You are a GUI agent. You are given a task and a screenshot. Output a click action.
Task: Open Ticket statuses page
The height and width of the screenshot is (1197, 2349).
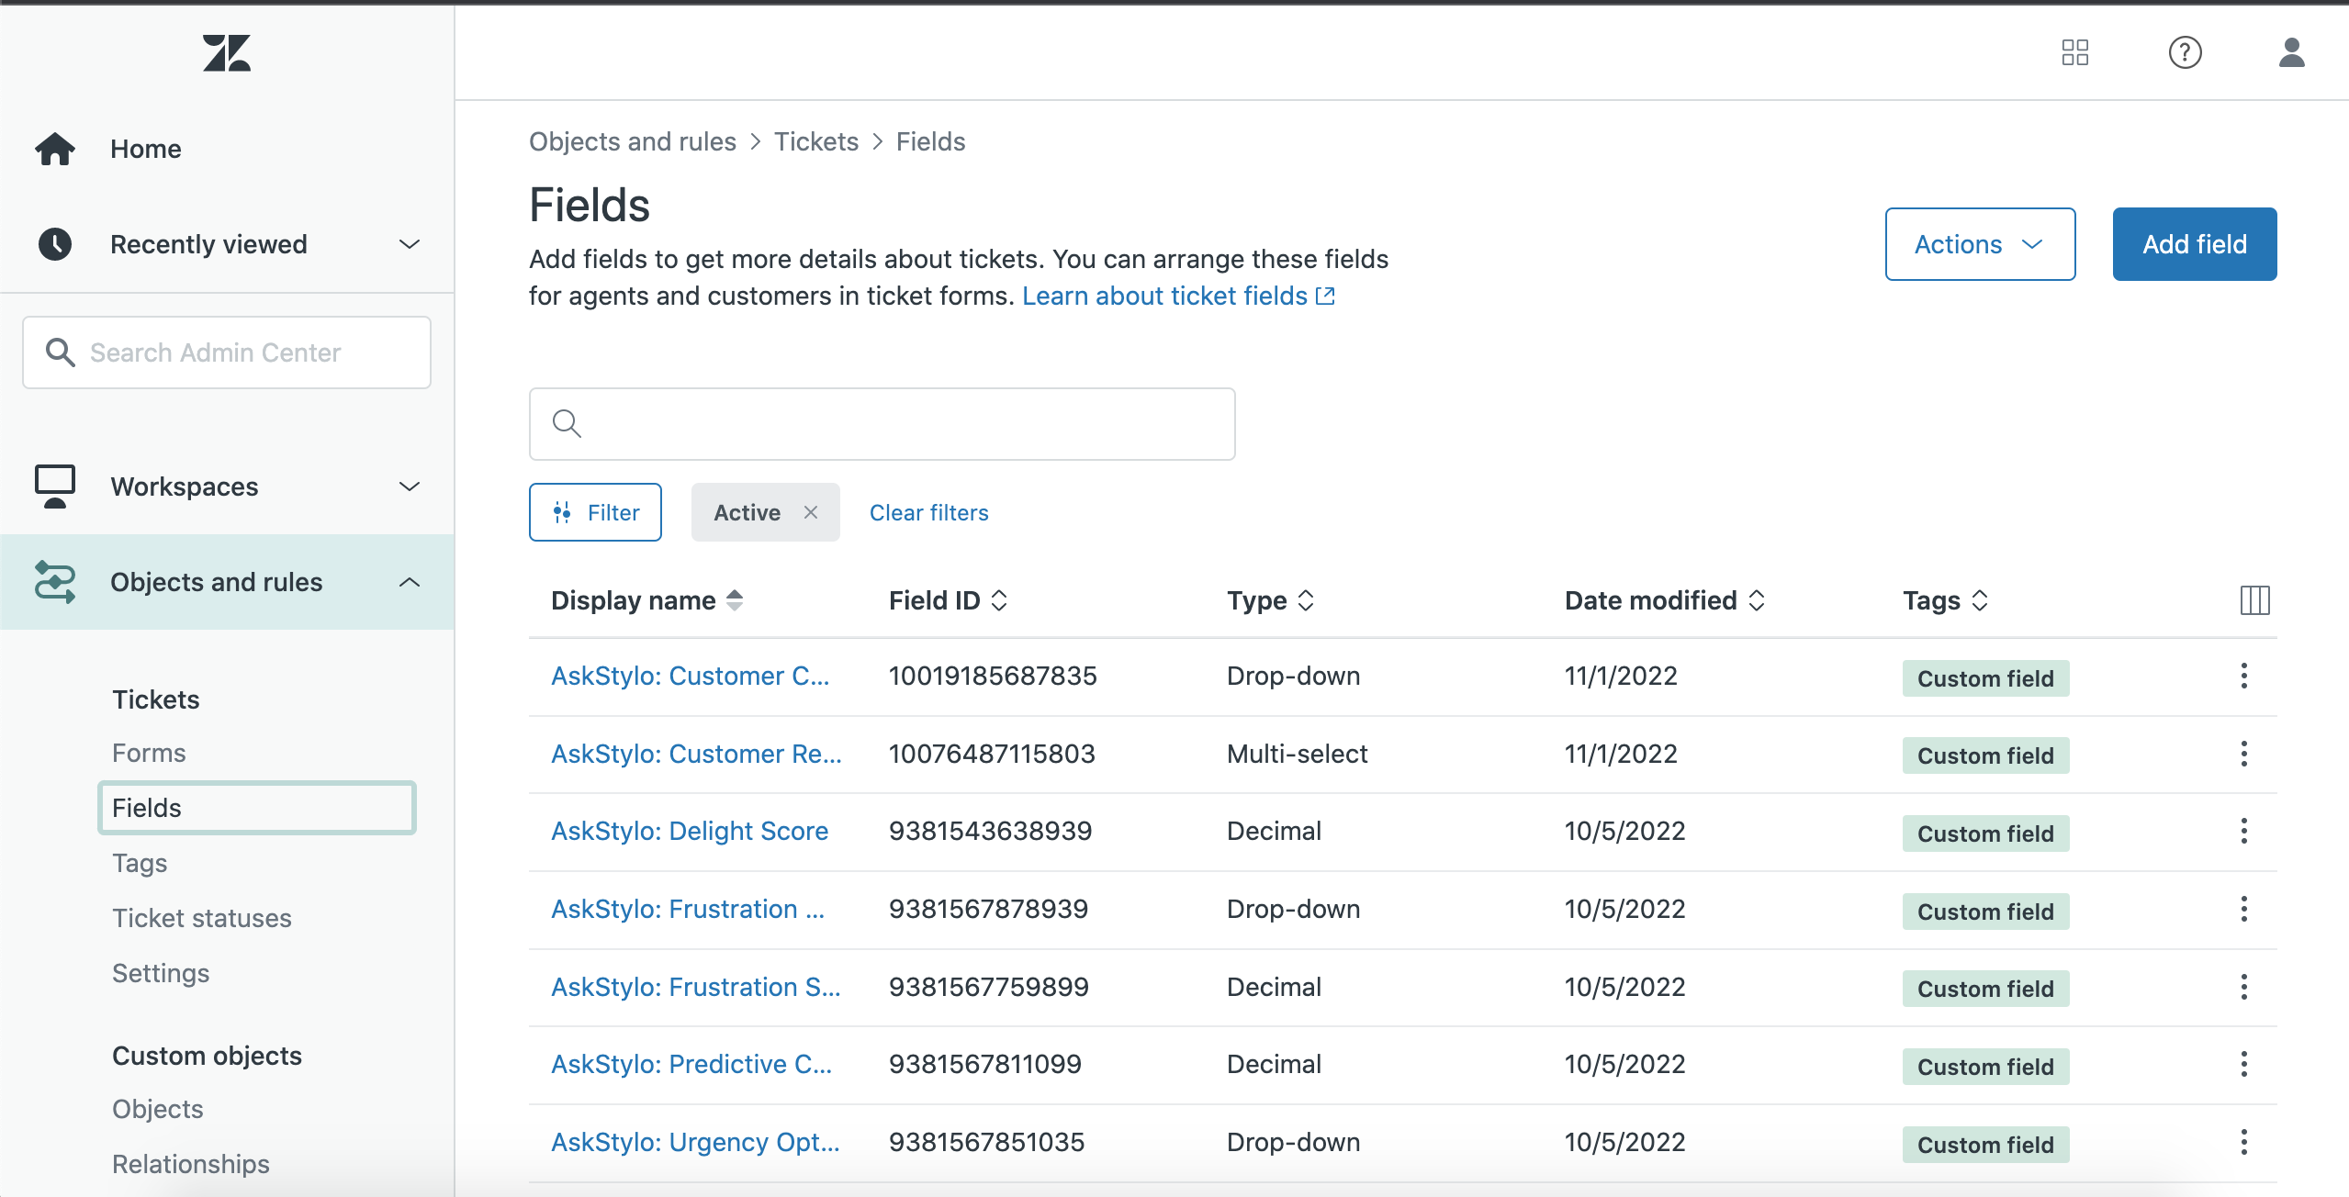202,918
